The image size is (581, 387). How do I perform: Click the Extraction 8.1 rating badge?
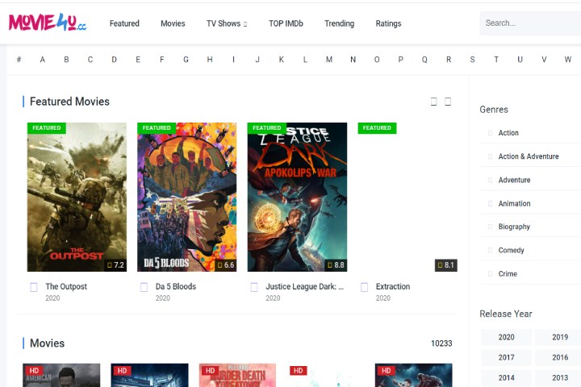pos(445,265)
